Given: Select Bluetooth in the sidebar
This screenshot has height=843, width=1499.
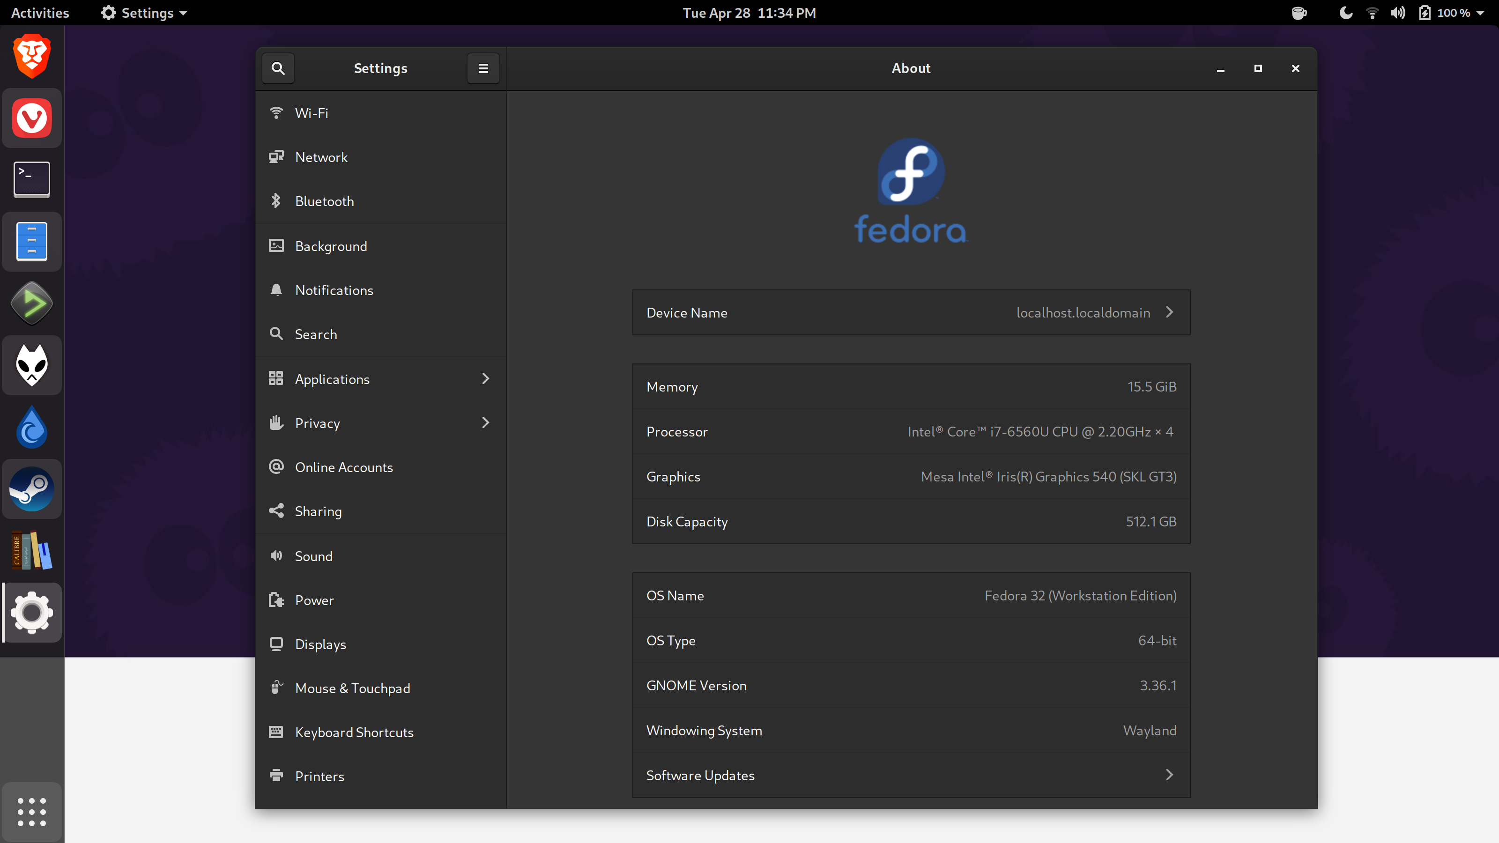Looking at the screenshot, I should coord(324,201).
